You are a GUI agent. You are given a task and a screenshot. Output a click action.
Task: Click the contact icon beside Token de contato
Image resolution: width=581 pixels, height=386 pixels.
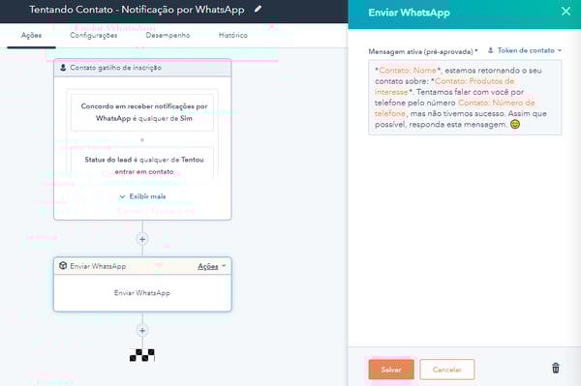[x=491, y=50]
